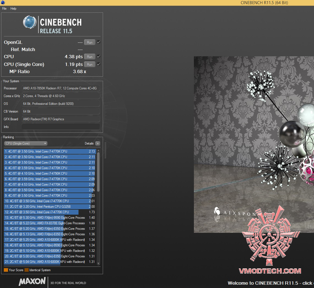Run the CPU benchmark
Screen dimensions: 314x288
coord(90,57)
